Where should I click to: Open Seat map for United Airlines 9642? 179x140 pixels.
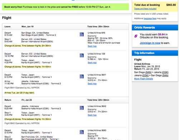[92, 115]
